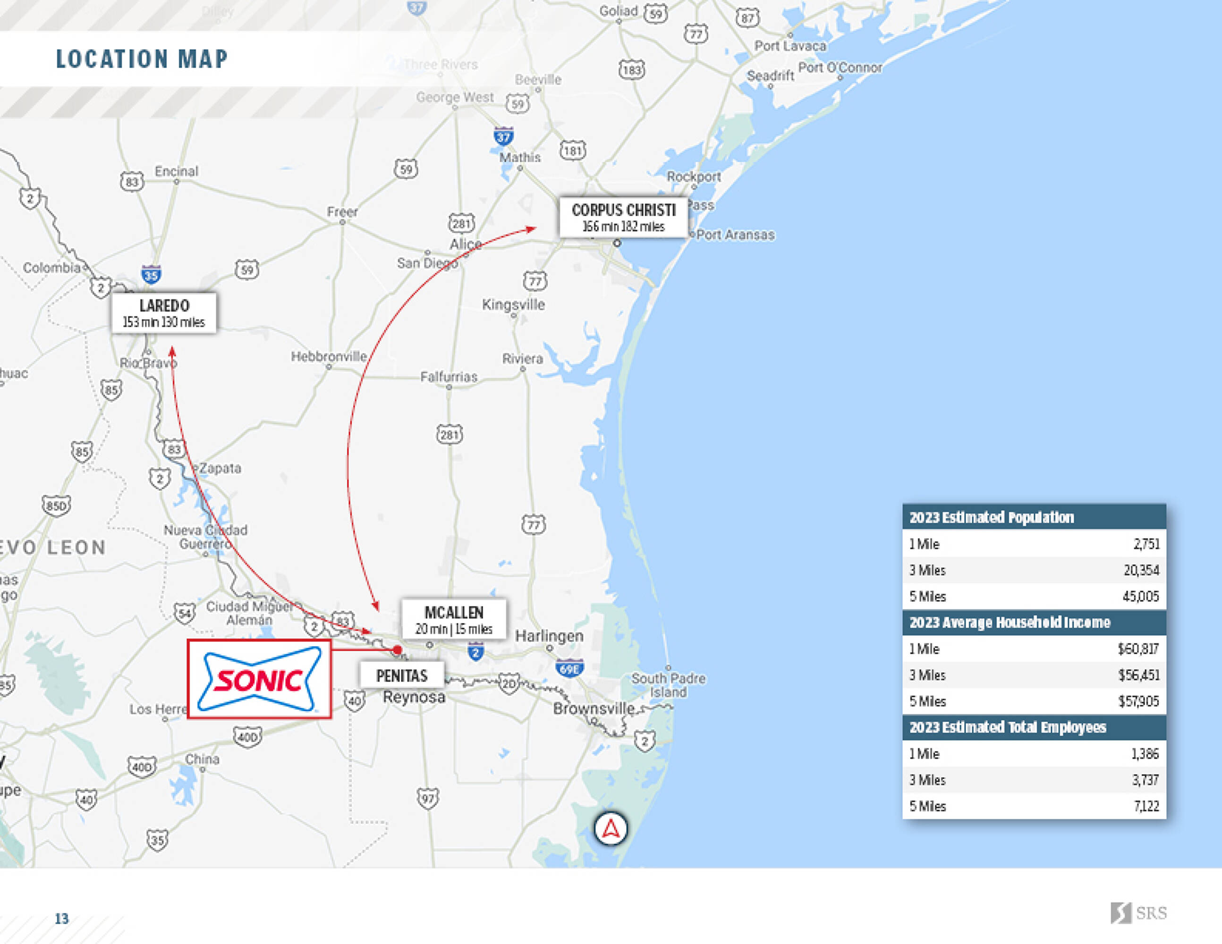The height and width of the screenshot is (944, 1222).
Task: Click the 5 Miles population value 45,005
Action: tap(1140, 596)
